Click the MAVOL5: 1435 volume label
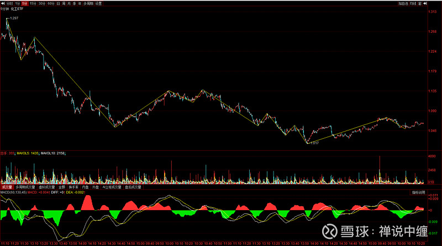This screenshot has height=246, width=442. (x=28, y=153)
